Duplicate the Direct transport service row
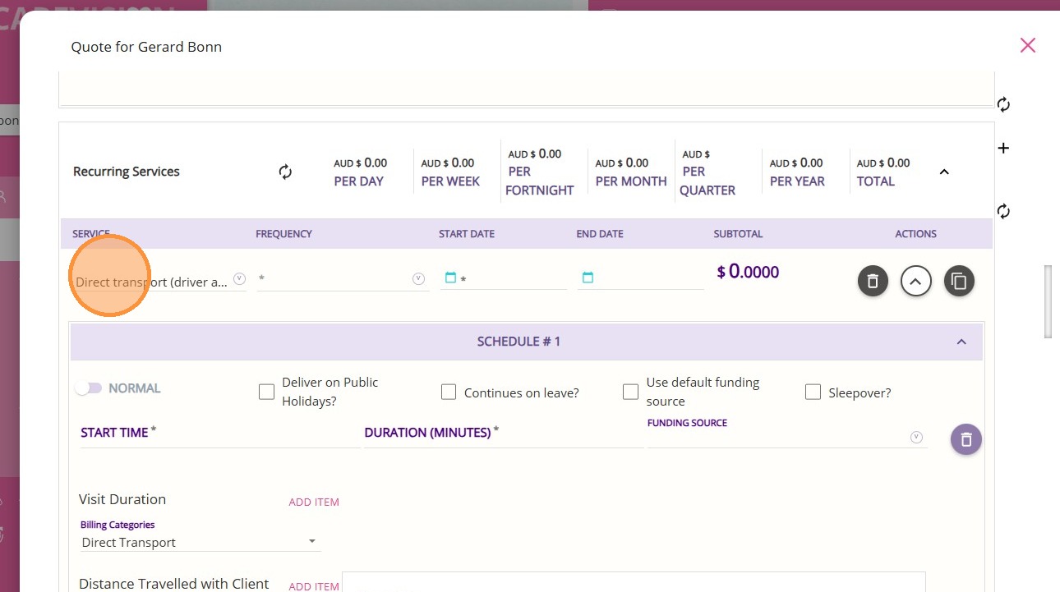The width and height of the screenshot is (1060, 592). [959, 282]
